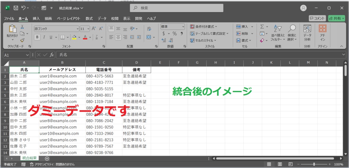The height and width of the screenshot is (168, 349).
Task: Click the Increase Indent icon
Action: (139, 37)
